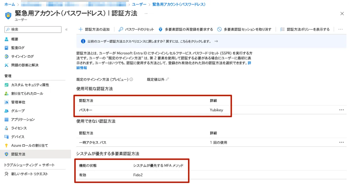Click 多要素認証セッションを取り消す button
349x186 pixels.
coord(244,29)
